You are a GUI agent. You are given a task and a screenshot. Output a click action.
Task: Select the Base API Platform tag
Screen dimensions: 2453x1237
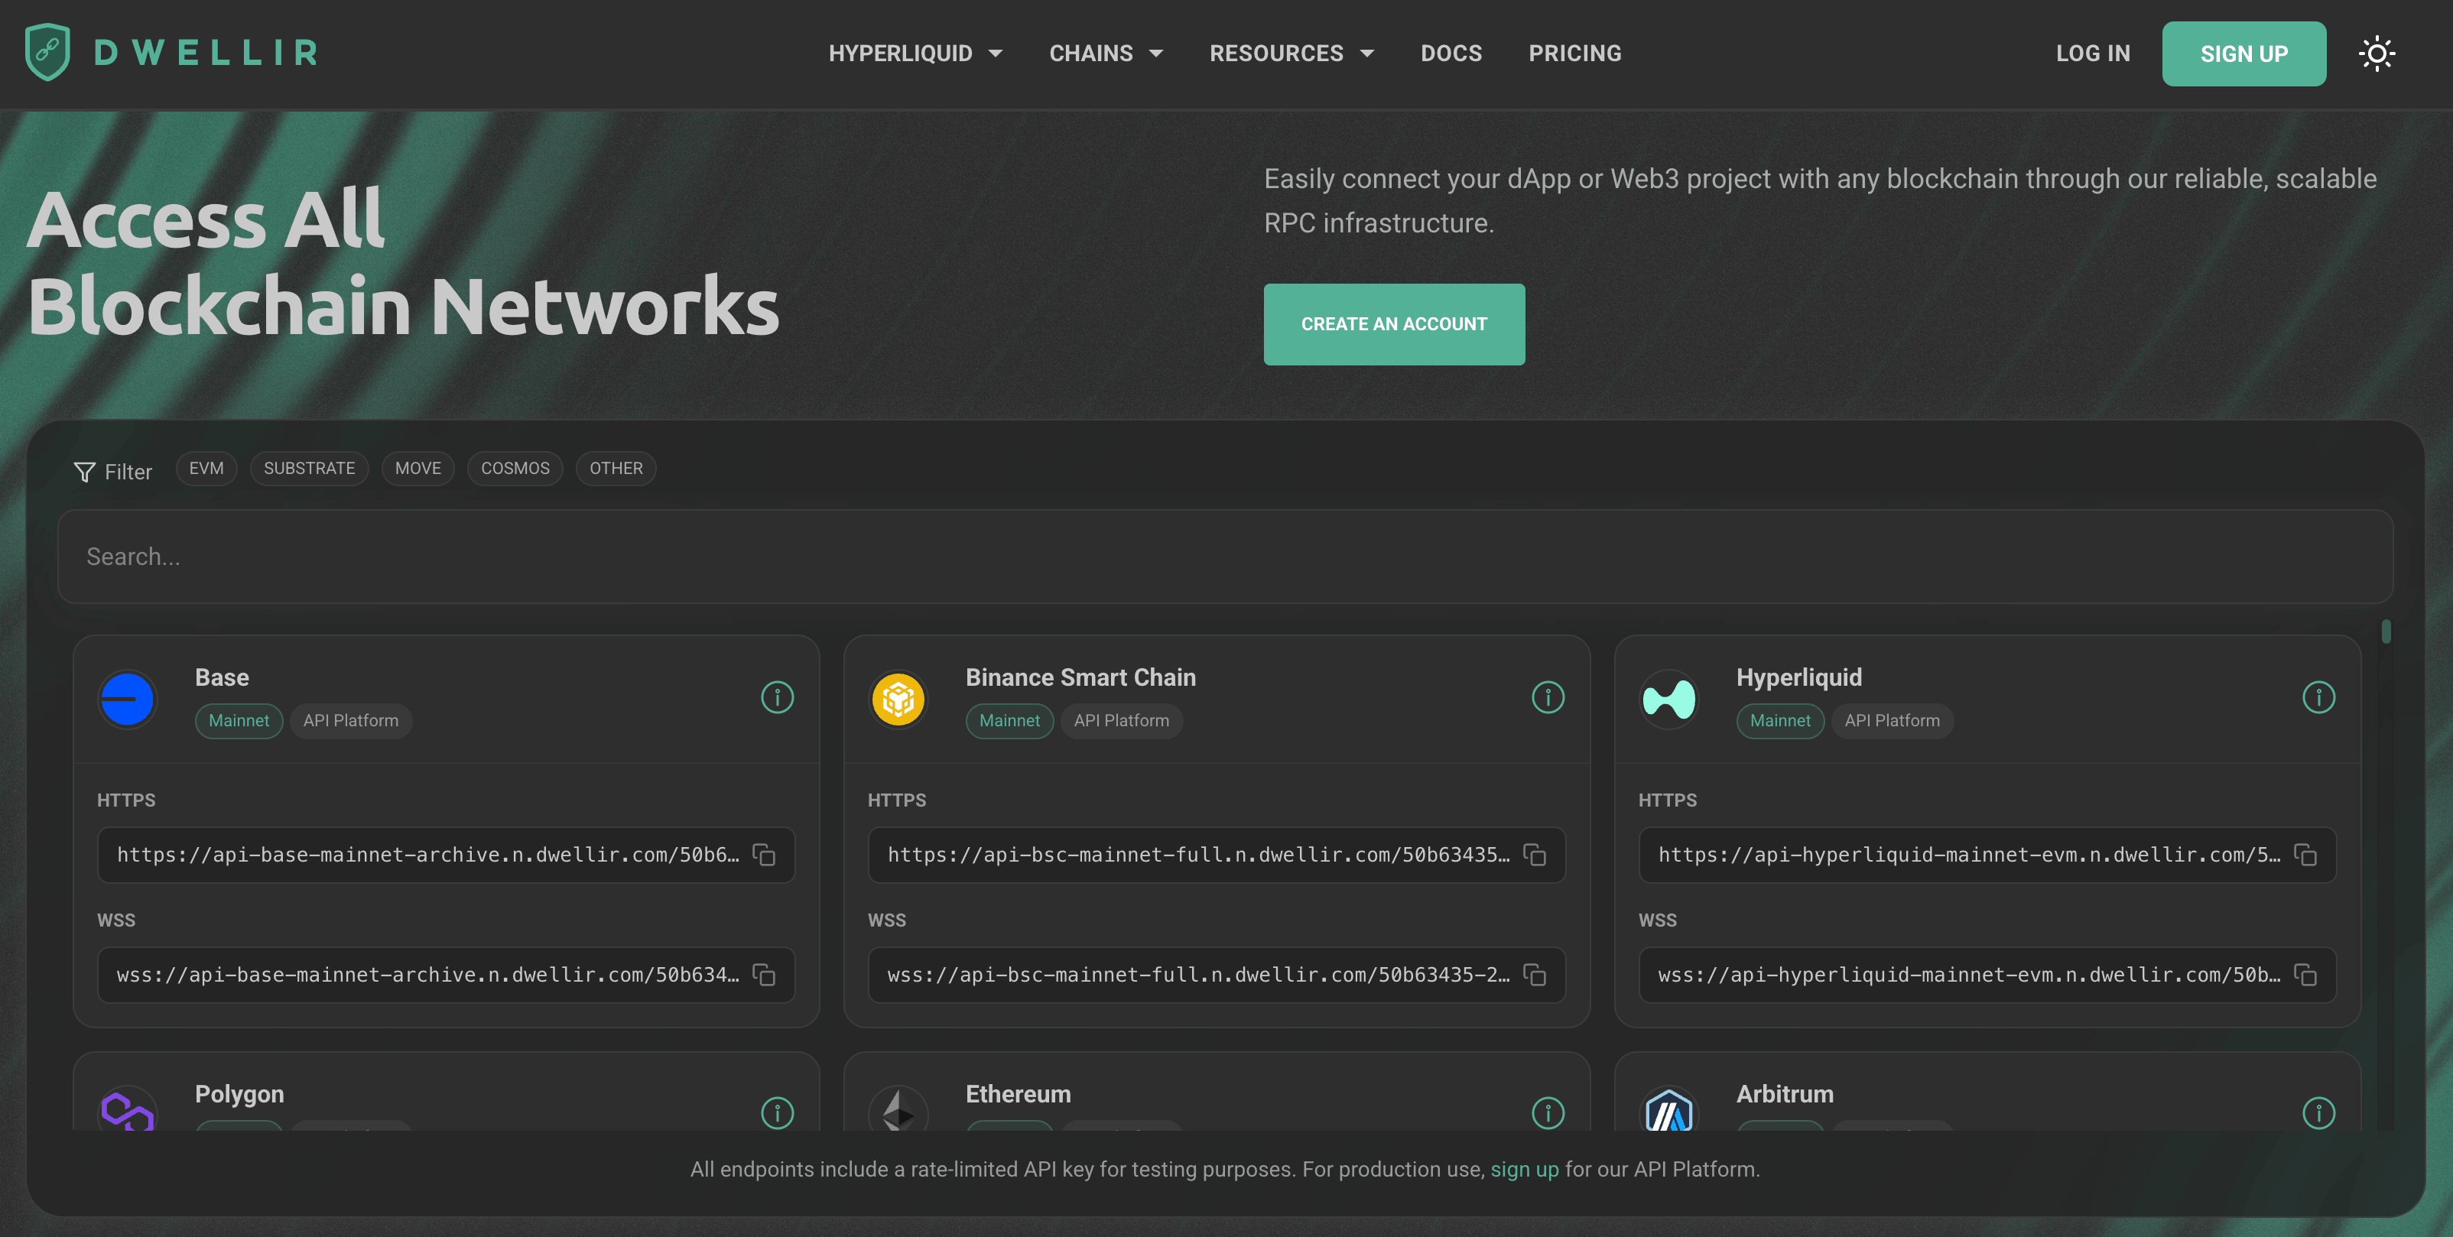coord(350,721)
